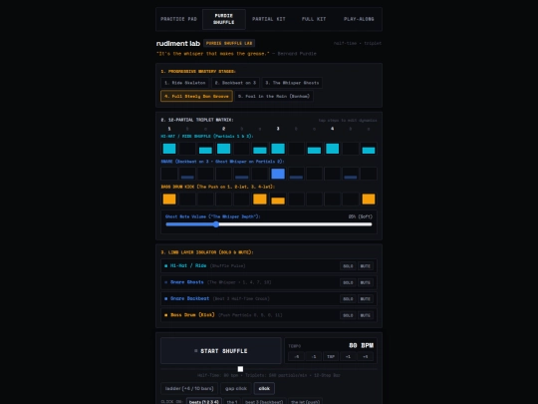
Task: Adjust the Ghost Note Volume slider
Action: (x=269, y=224)
